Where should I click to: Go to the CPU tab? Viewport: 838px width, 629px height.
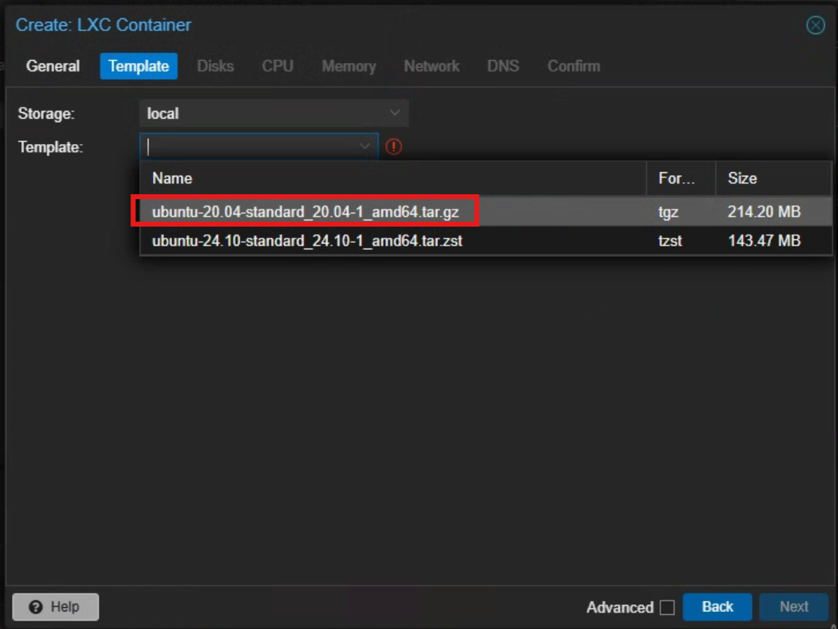[x=277, y=66]
